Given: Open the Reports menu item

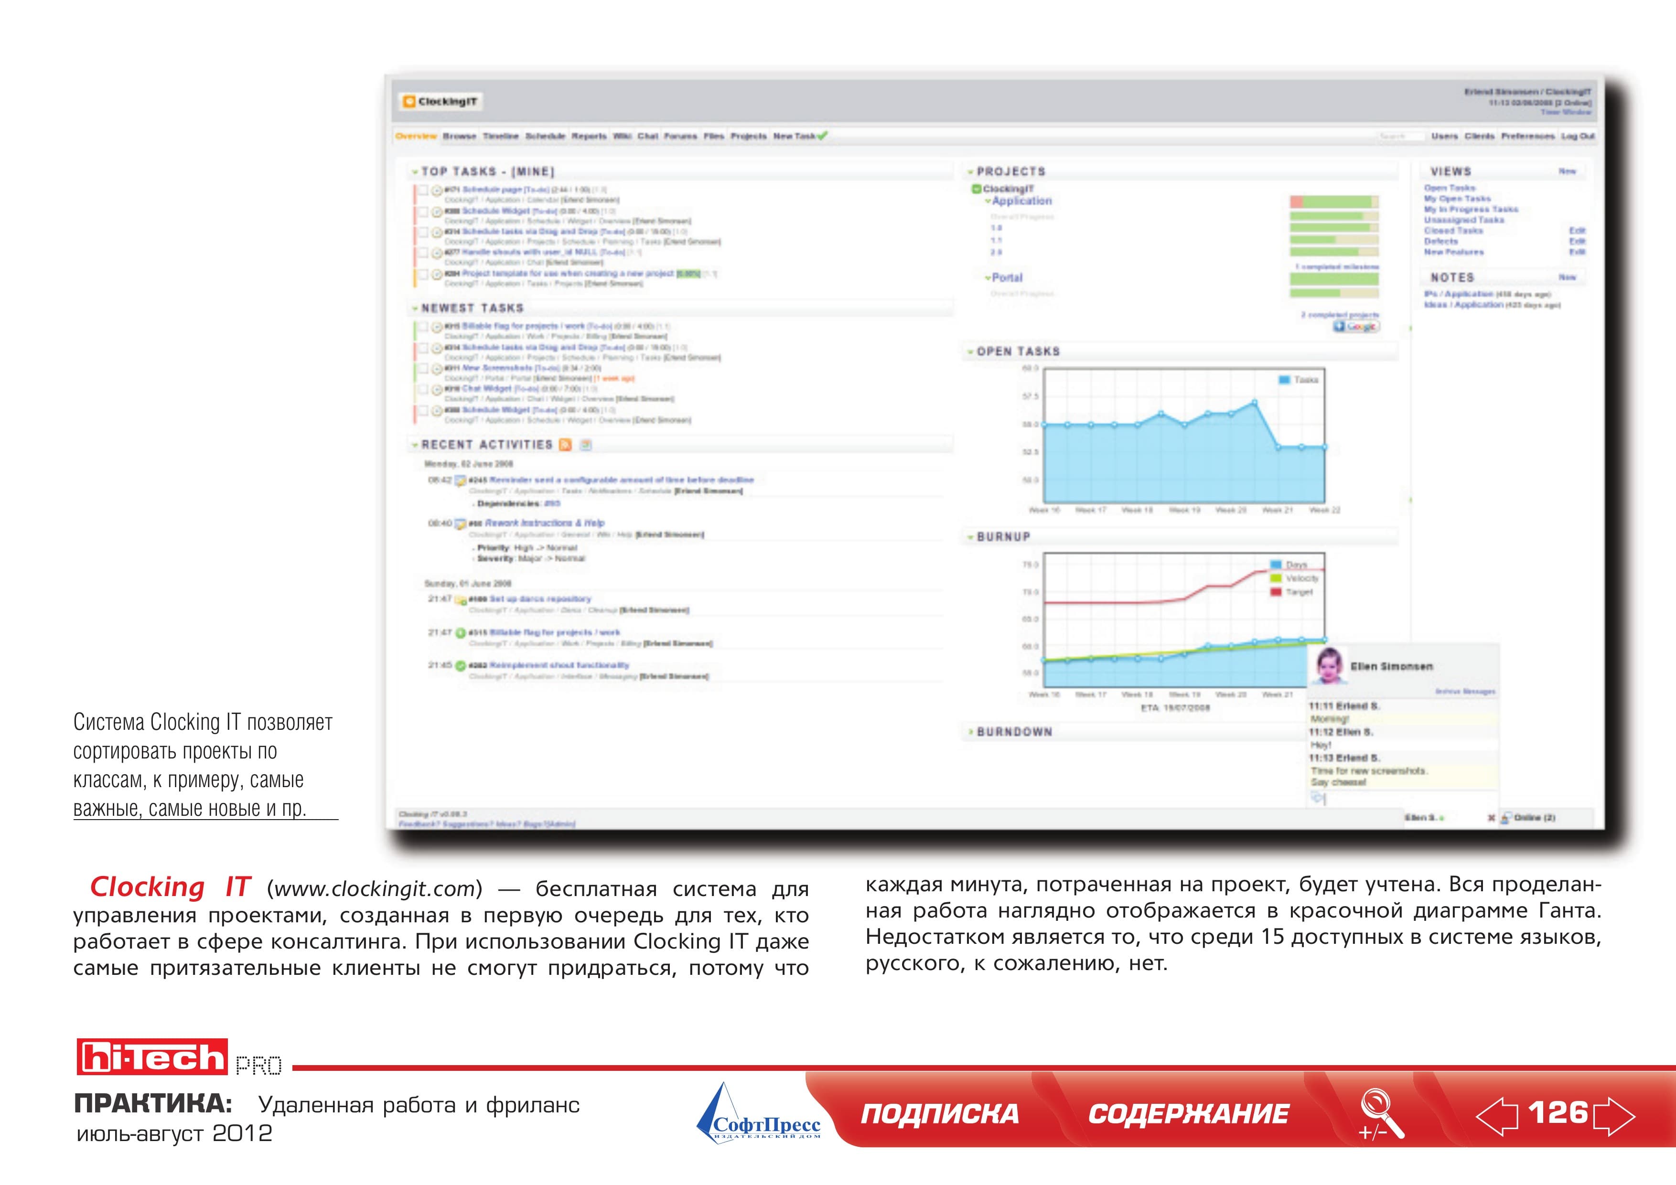Looking at the screenshot, I should [589, 137].
